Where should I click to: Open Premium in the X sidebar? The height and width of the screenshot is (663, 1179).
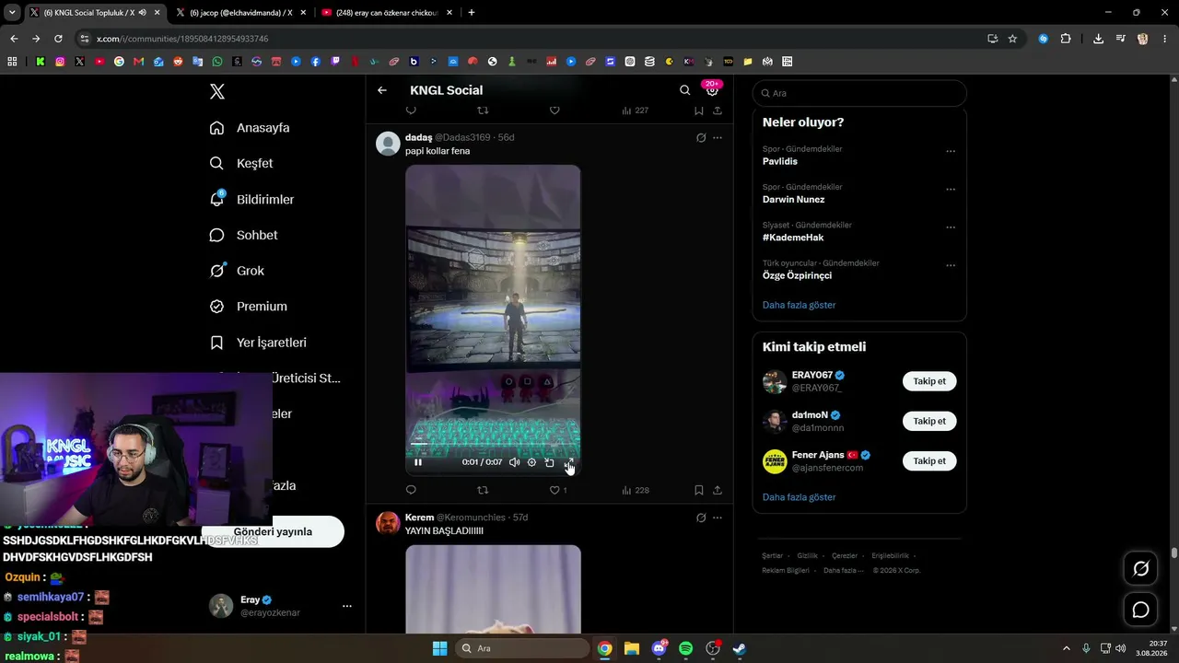pyautogui.click(x=249, y=307)
